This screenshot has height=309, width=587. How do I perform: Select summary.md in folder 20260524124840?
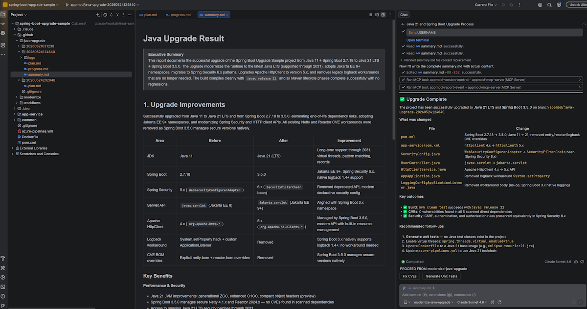pyautogui.click(x=38, y=74)
